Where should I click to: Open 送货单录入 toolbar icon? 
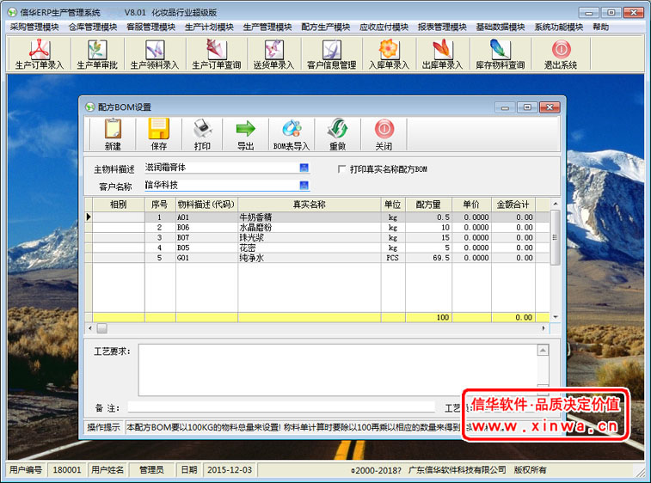point(273,54)
